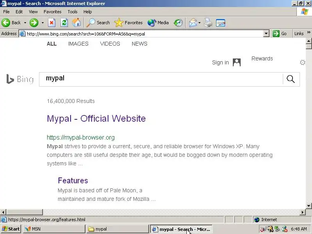The height and width of the screenshot is (234, 312).
Task: Click the vertical scrollbar up arrow
Action: click(308, 41)
